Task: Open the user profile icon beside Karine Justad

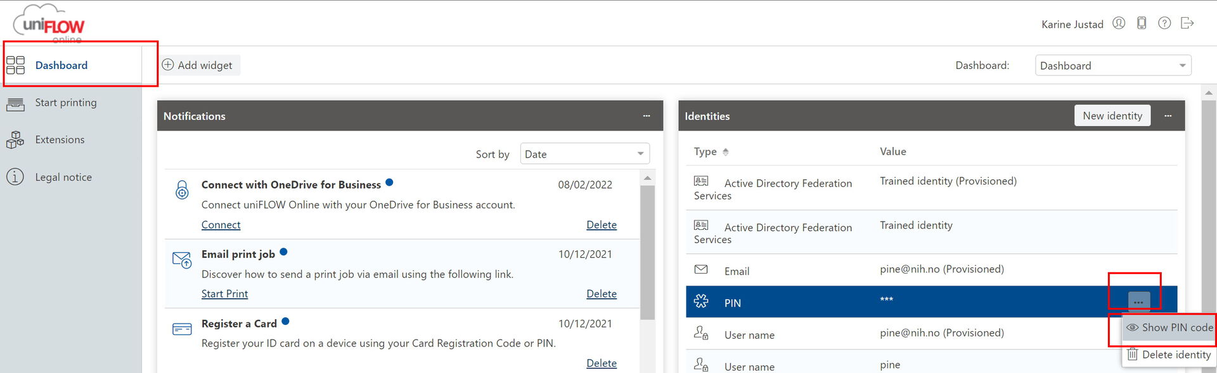Action: click(x=1119, y=23)
